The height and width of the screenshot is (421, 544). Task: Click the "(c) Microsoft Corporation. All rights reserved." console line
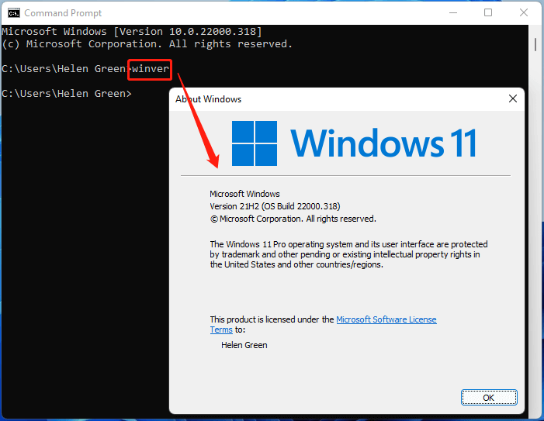(147, 44)
